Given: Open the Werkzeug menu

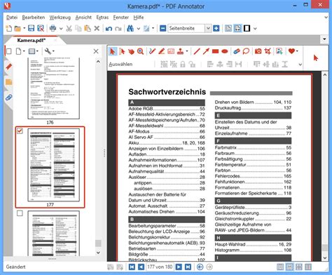Looking at the screenshot, I should (x=60, y=18).
